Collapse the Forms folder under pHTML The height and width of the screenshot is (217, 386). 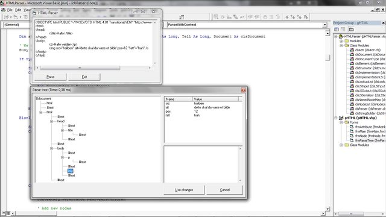341,122
